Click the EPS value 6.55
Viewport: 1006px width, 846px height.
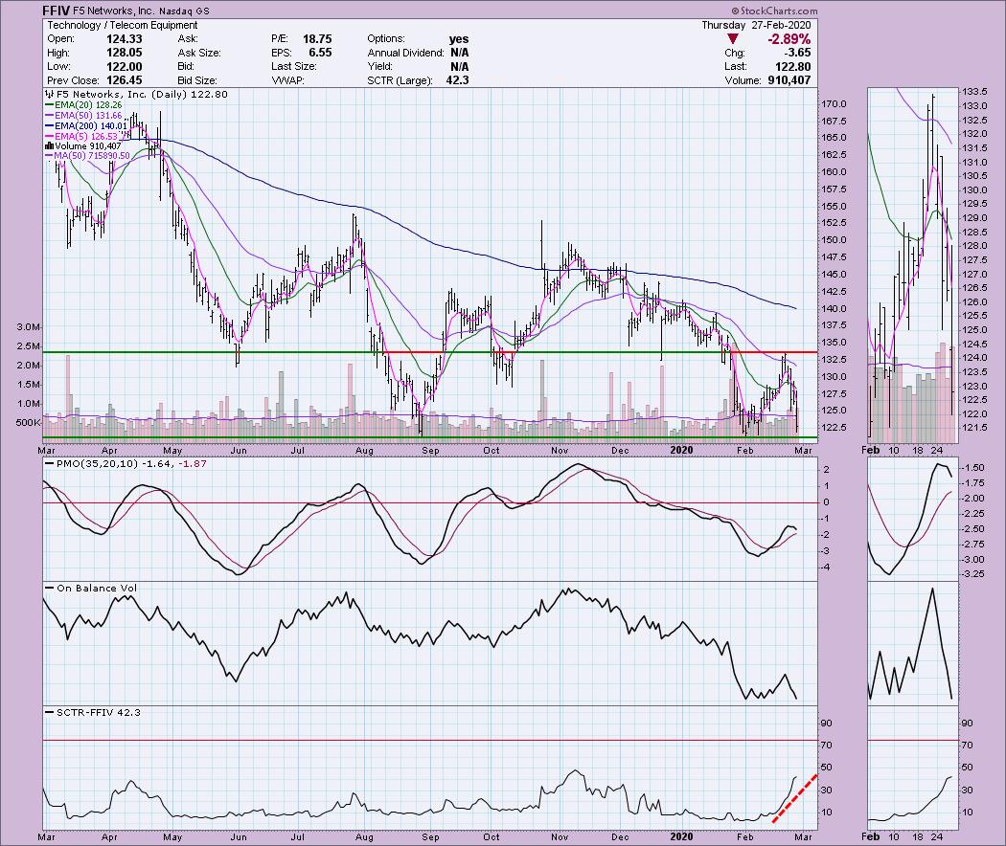(x=320, y=53)
